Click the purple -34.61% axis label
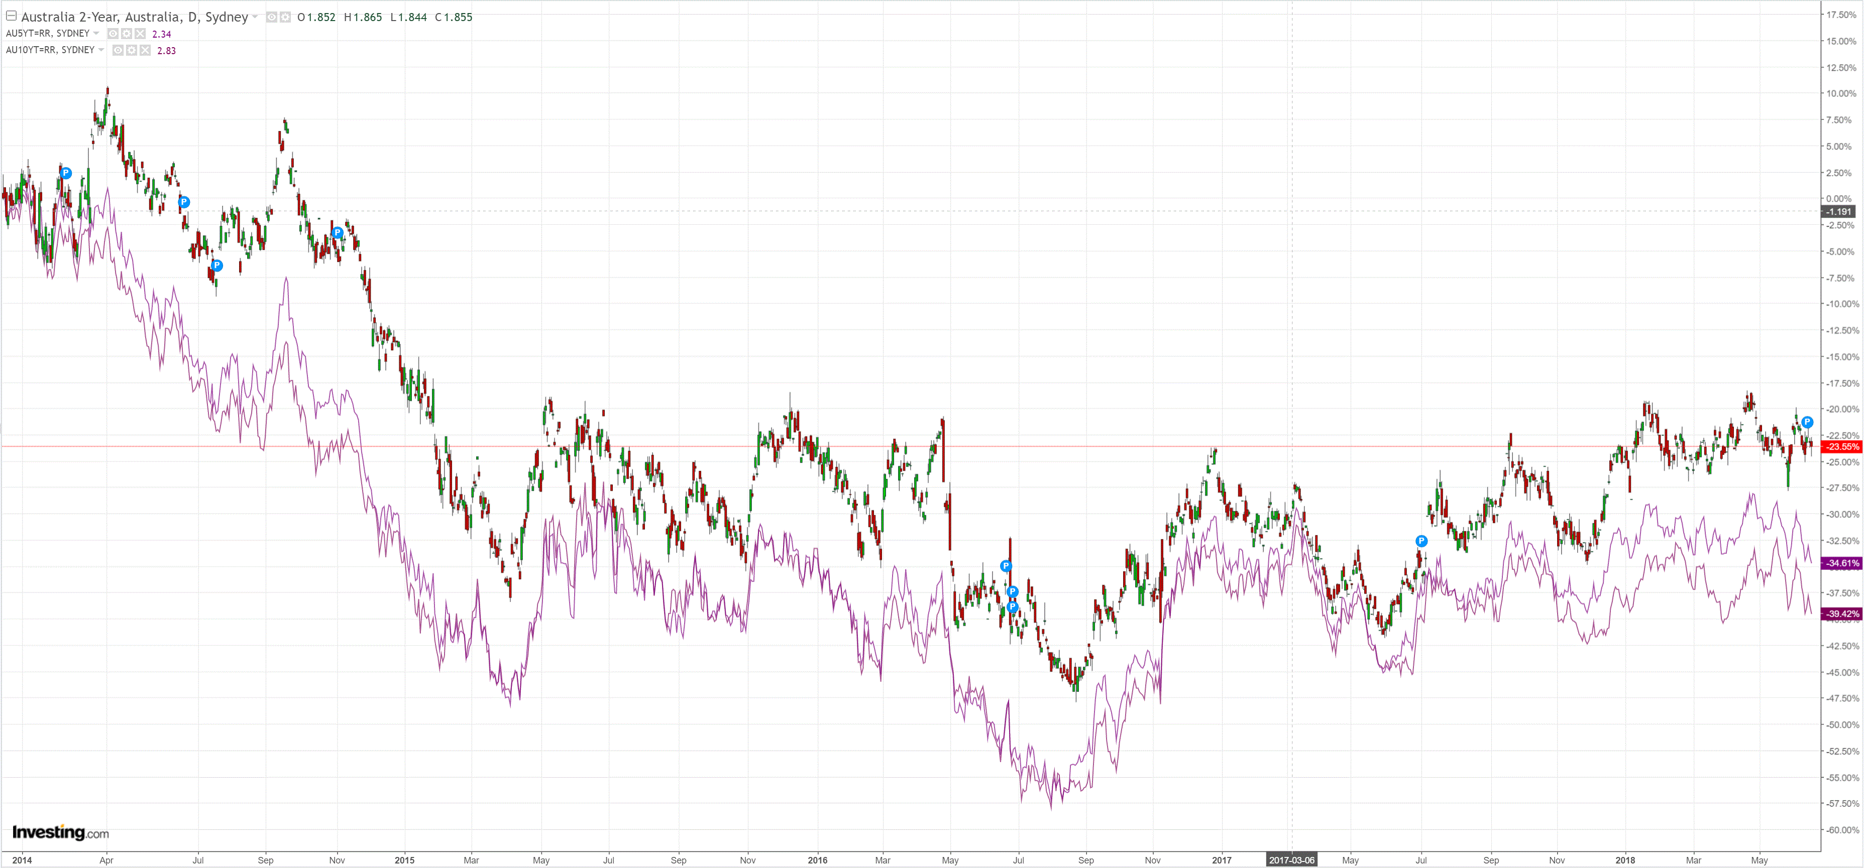The height and width of the screenshot is (868, 1864). (x=1841, y=563)
